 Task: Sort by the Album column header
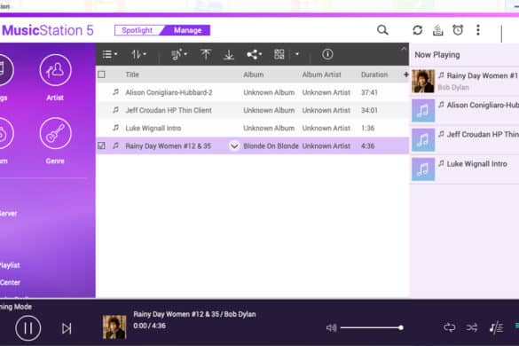[254, 75]
